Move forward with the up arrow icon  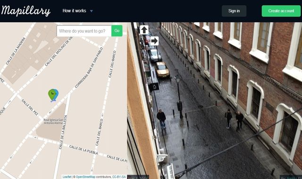pyautogui.click(x=144, y=30)
